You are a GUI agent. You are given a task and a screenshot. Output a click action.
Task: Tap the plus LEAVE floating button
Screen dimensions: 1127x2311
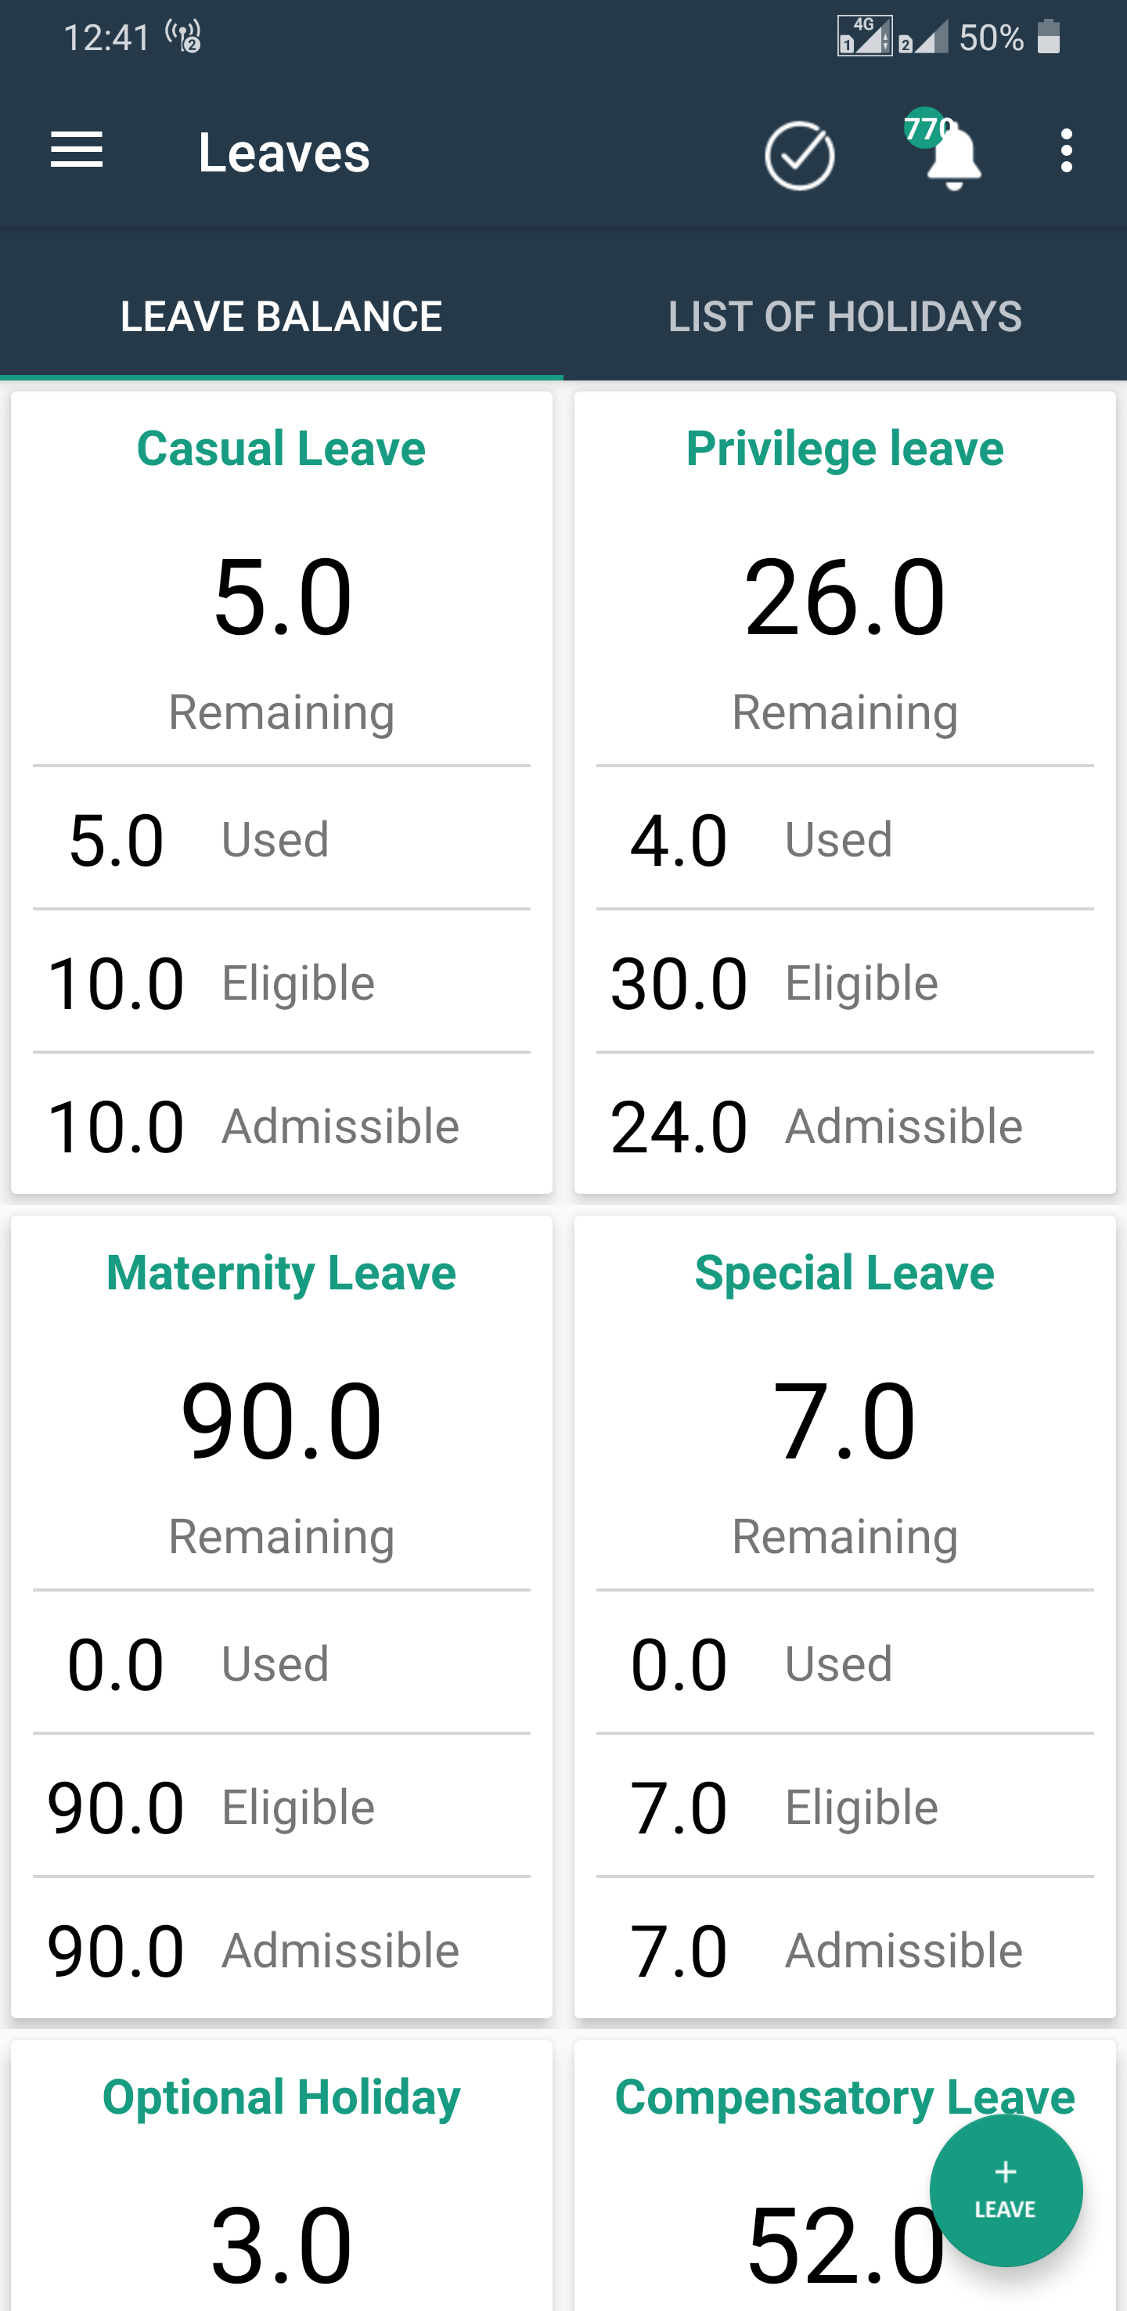[1005, 2190]
